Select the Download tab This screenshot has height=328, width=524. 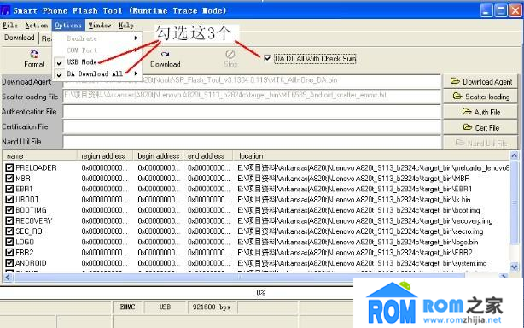pyautogui.click(x=20, y=38)
